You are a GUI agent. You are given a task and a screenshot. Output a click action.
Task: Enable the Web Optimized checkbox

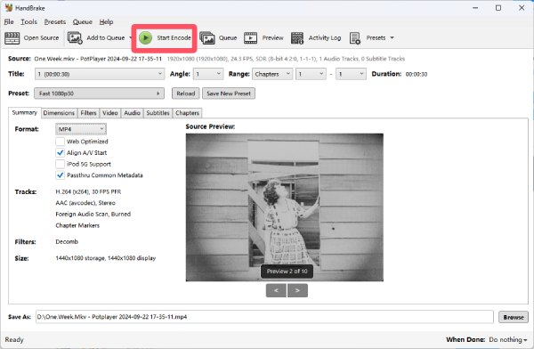tap(60, 142)
